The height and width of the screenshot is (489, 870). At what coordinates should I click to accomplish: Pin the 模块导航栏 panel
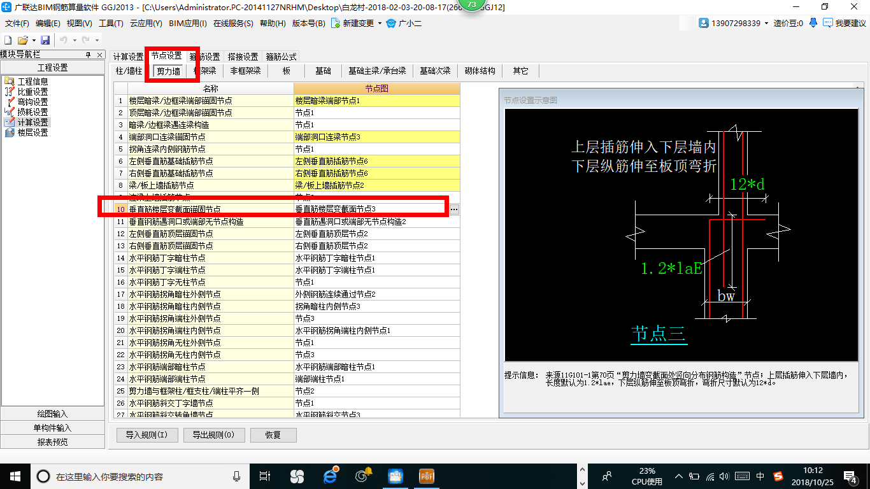88,55
